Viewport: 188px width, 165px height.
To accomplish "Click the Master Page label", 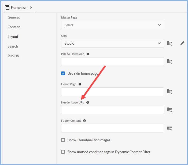I will pos(69,17).
